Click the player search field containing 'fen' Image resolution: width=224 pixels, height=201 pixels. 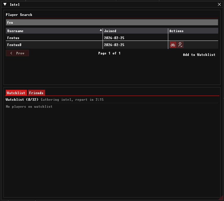pos(112,23)
